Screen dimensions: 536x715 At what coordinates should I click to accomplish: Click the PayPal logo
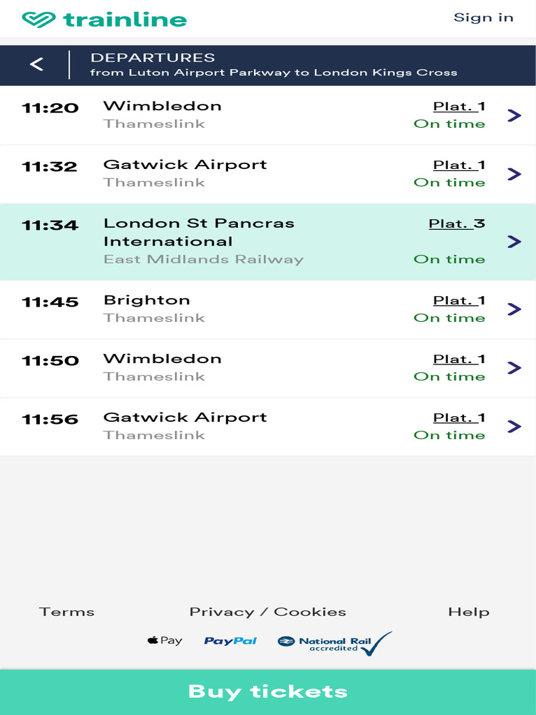point(230,641)
